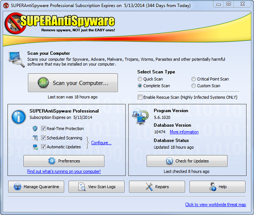254x215 pixels.
Task: Close the SUPERAntiSpyware window
Action: (243, 4)
